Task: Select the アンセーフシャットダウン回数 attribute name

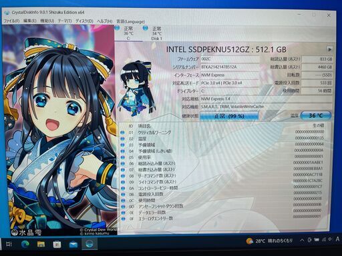Action: 161,207
